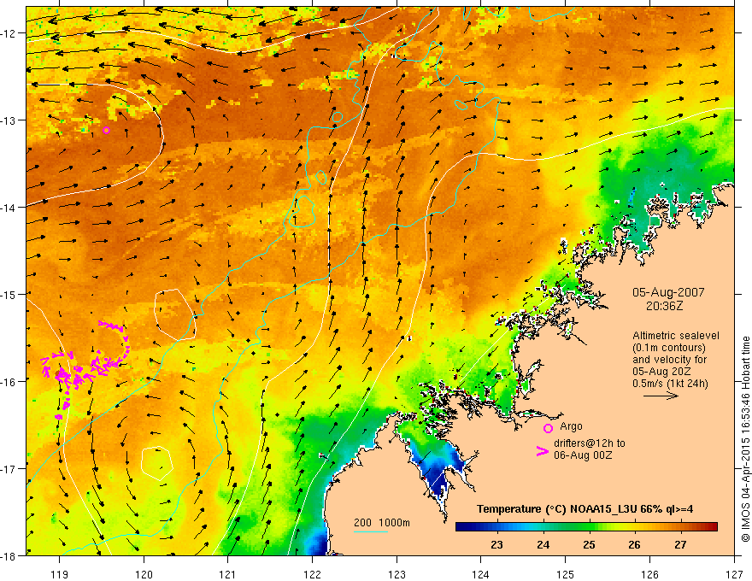752x581 pixels.
Task: Click the '05-Aug 20Z' text
Action: click(661, 372)
